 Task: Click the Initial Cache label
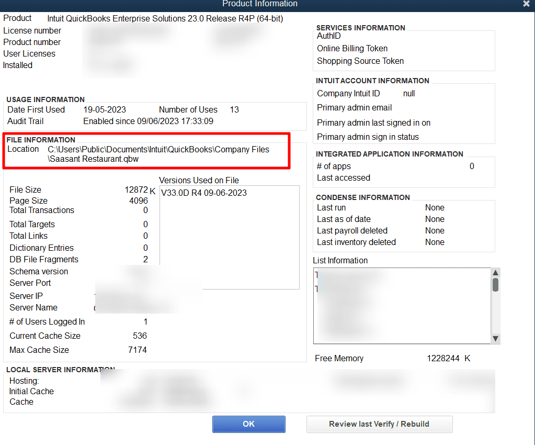click(31, 392)
